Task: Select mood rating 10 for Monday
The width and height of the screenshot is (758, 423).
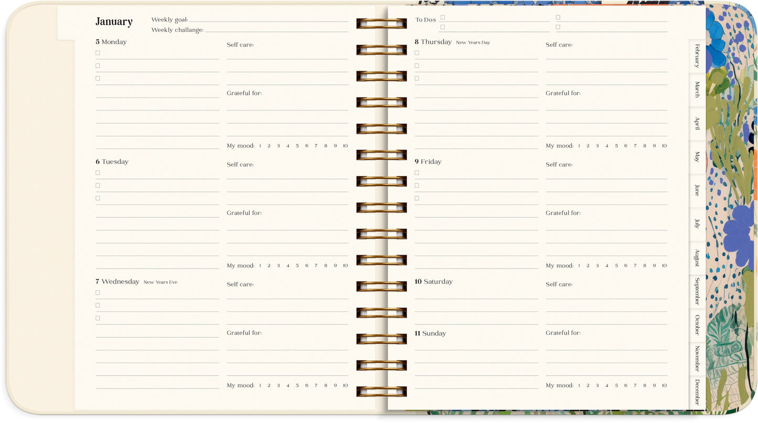Action: point(345,146)
